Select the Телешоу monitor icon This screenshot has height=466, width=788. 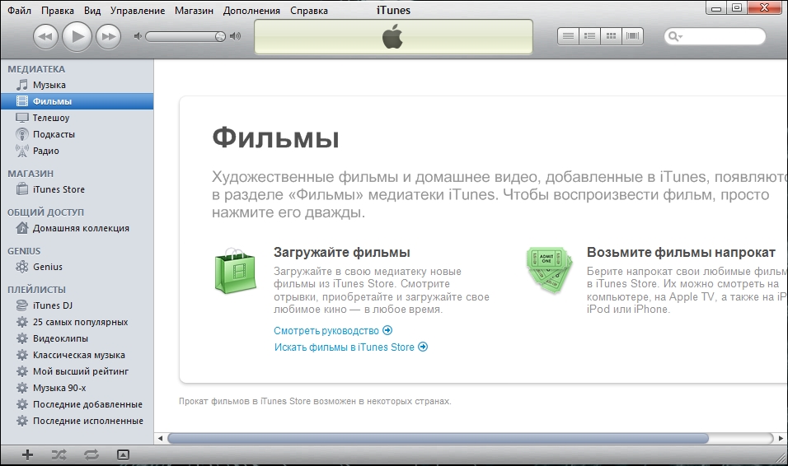click(x=22, y=118)
